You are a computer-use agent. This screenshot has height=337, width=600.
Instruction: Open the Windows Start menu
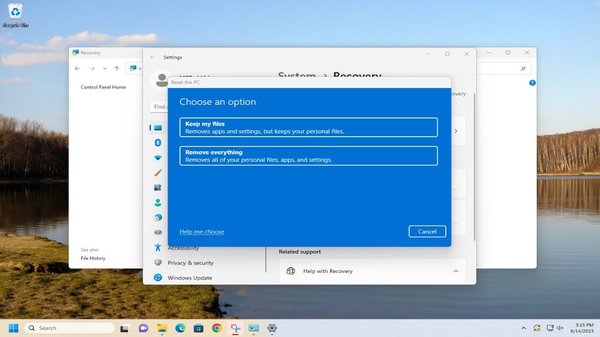[x=14, y=328]
